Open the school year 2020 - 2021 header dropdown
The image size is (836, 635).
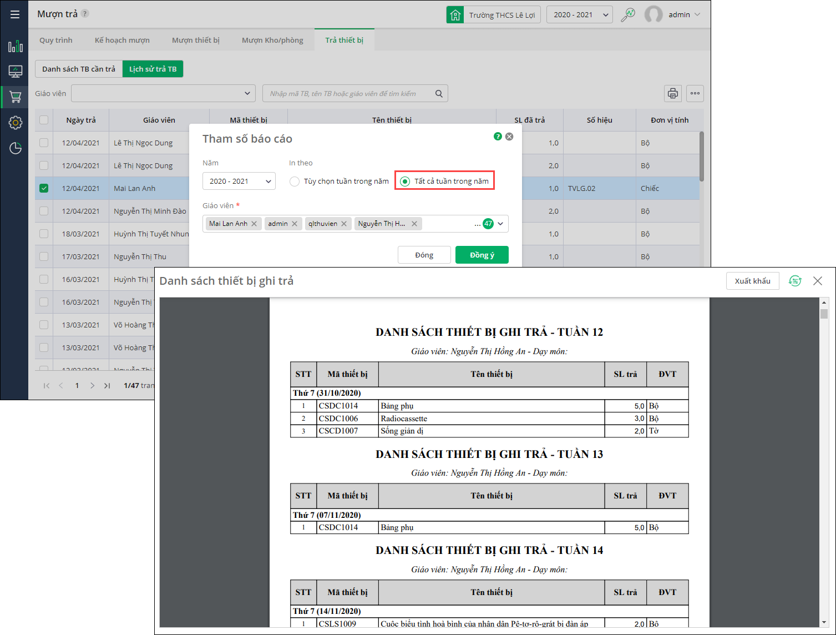580,14
